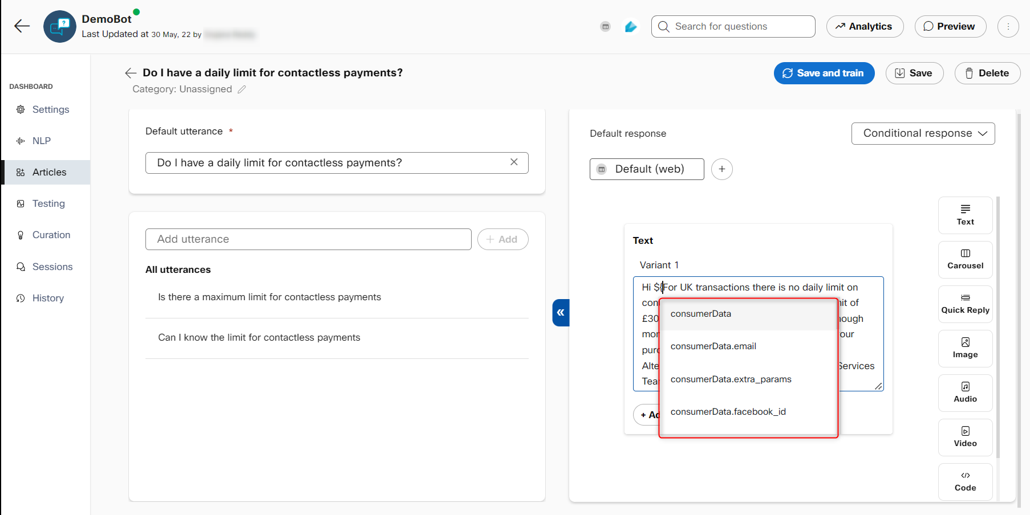Open the DemoBot avatar icon
Viewport: 1030px width, 515px height.
[x=60, y=26]
